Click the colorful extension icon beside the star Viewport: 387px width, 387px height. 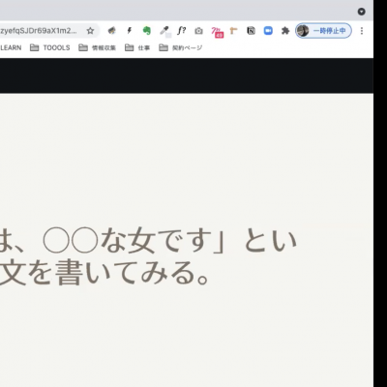111,31
